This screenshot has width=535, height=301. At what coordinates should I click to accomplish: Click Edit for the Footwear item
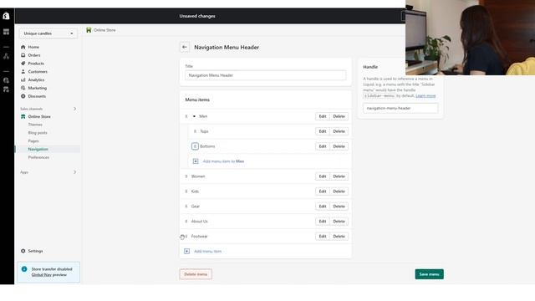point(323,236)
